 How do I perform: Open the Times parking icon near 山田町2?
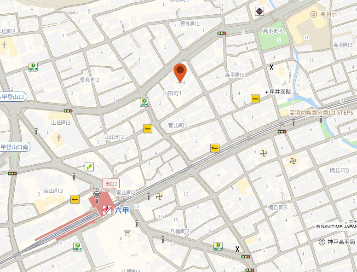coord(148,129)
